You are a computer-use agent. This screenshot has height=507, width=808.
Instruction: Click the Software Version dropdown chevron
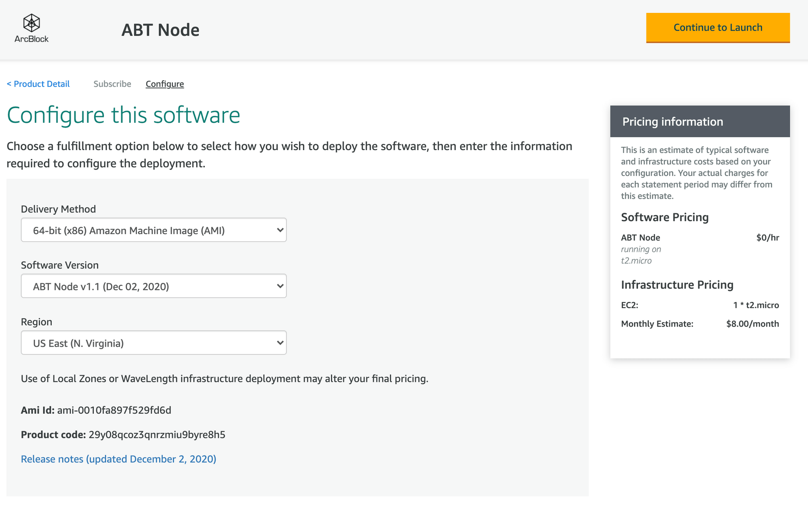coord(280,286)
